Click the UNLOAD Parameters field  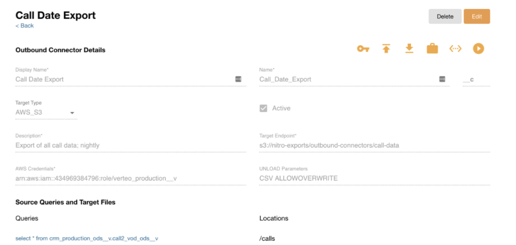click(x=374, y=178)
